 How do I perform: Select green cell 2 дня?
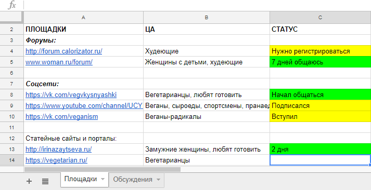(320, 150)
